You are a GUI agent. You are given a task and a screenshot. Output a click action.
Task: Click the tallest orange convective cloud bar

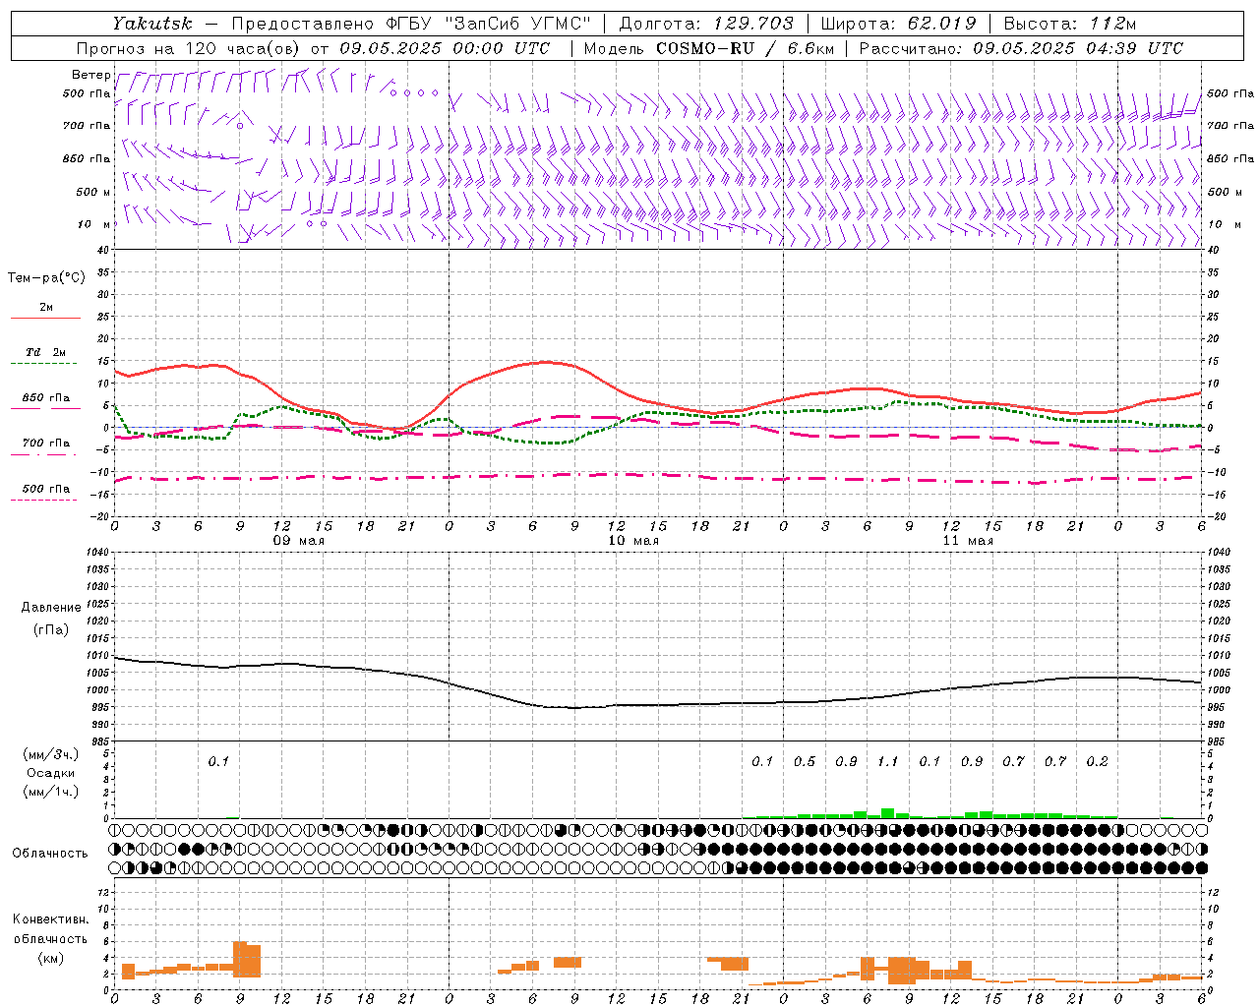click(x=240, y=959)
